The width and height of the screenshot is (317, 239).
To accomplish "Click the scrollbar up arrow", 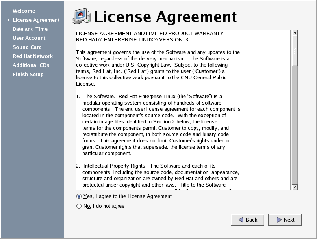I will tap(294, 33).
